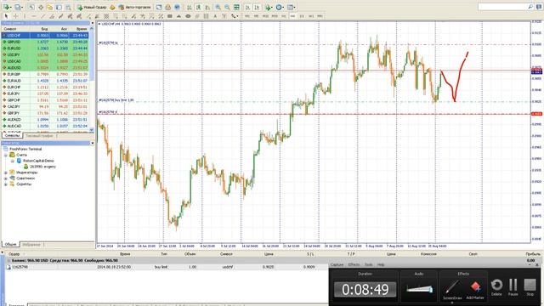Select the Horizontal Line drawing tool
The width and height of the screenshot is (544, 306).
click(34, 16)
